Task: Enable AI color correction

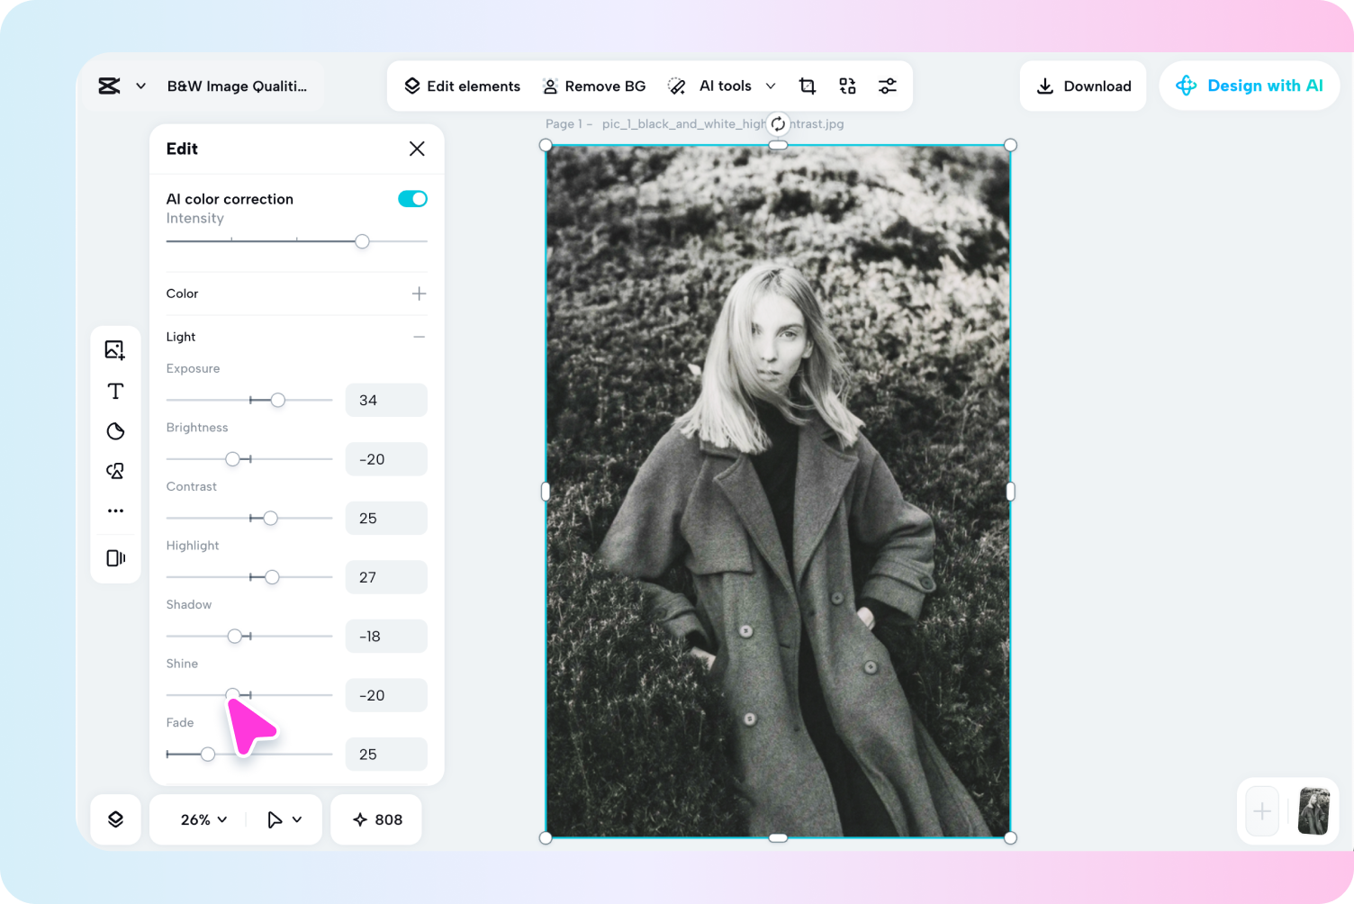Action: point(412,198)
